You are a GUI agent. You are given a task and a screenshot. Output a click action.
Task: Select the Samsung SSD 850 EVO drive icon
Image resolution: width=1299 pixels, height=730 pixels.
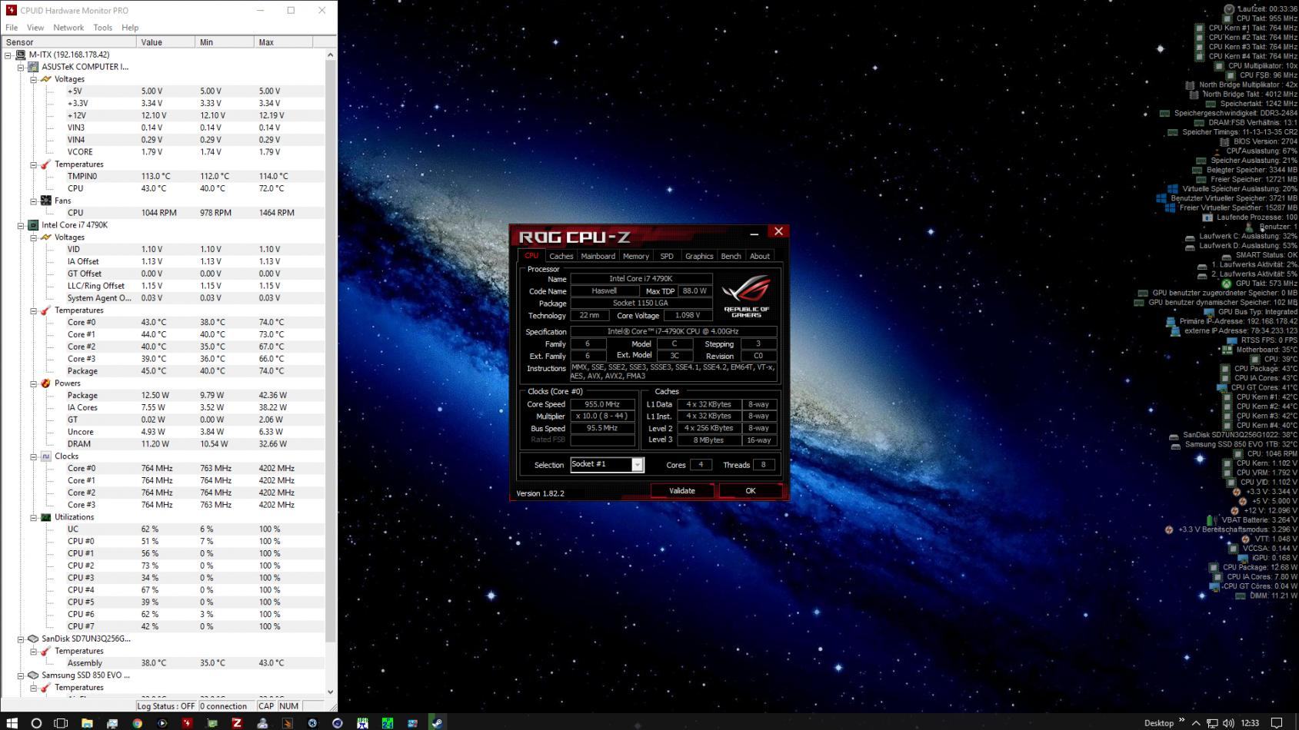[x=33, y=675]
